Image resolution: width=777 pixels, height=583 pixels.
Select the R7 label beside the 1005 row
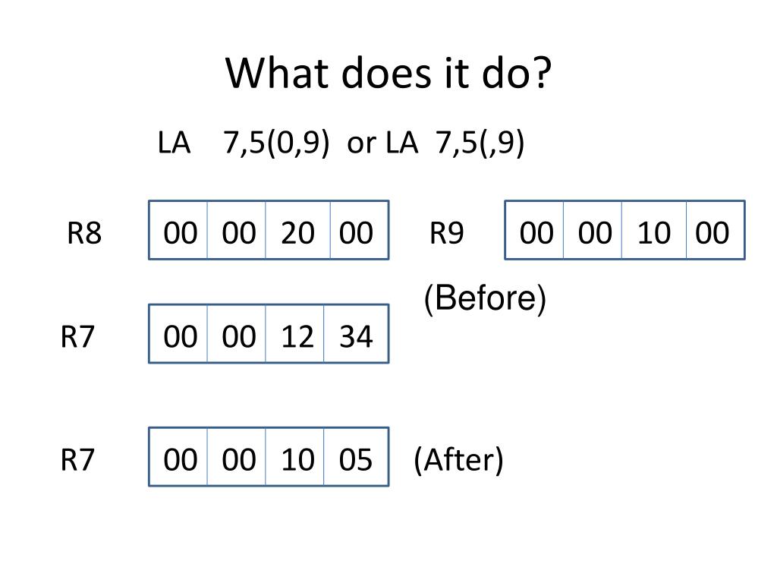coord(77,459)
